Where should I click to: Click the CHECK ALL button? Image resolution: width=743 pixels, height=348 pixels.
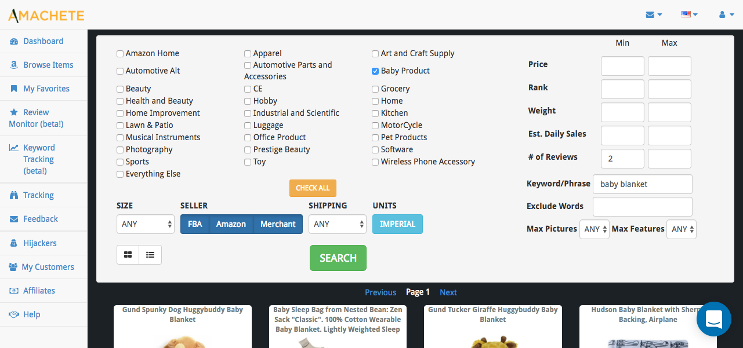point(313,188)
